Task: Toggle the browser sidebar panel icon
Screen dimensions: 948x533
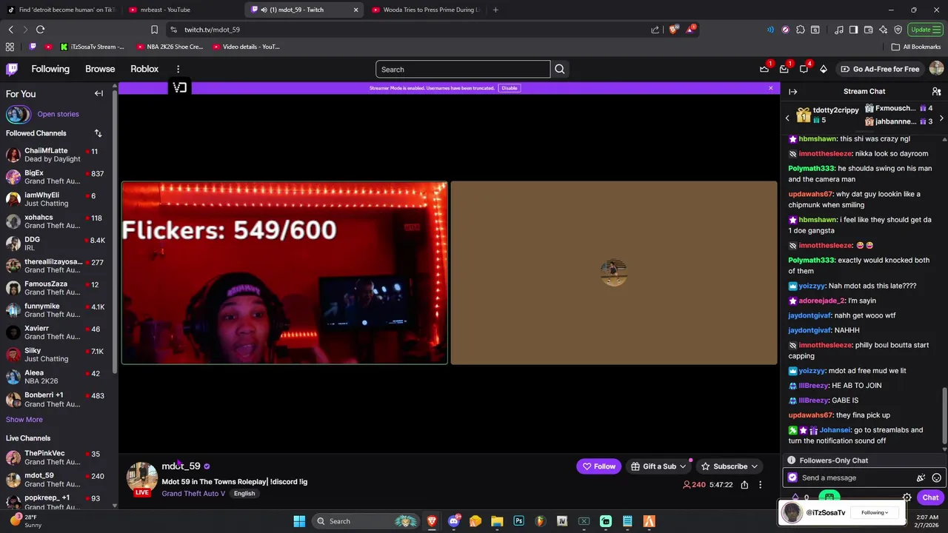Action: coord(854,30)
